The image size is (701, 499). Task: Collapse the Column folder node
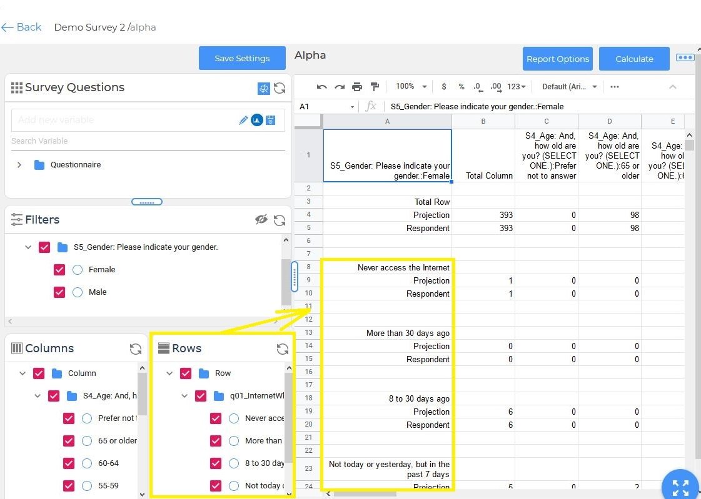(x=23, y=373)
